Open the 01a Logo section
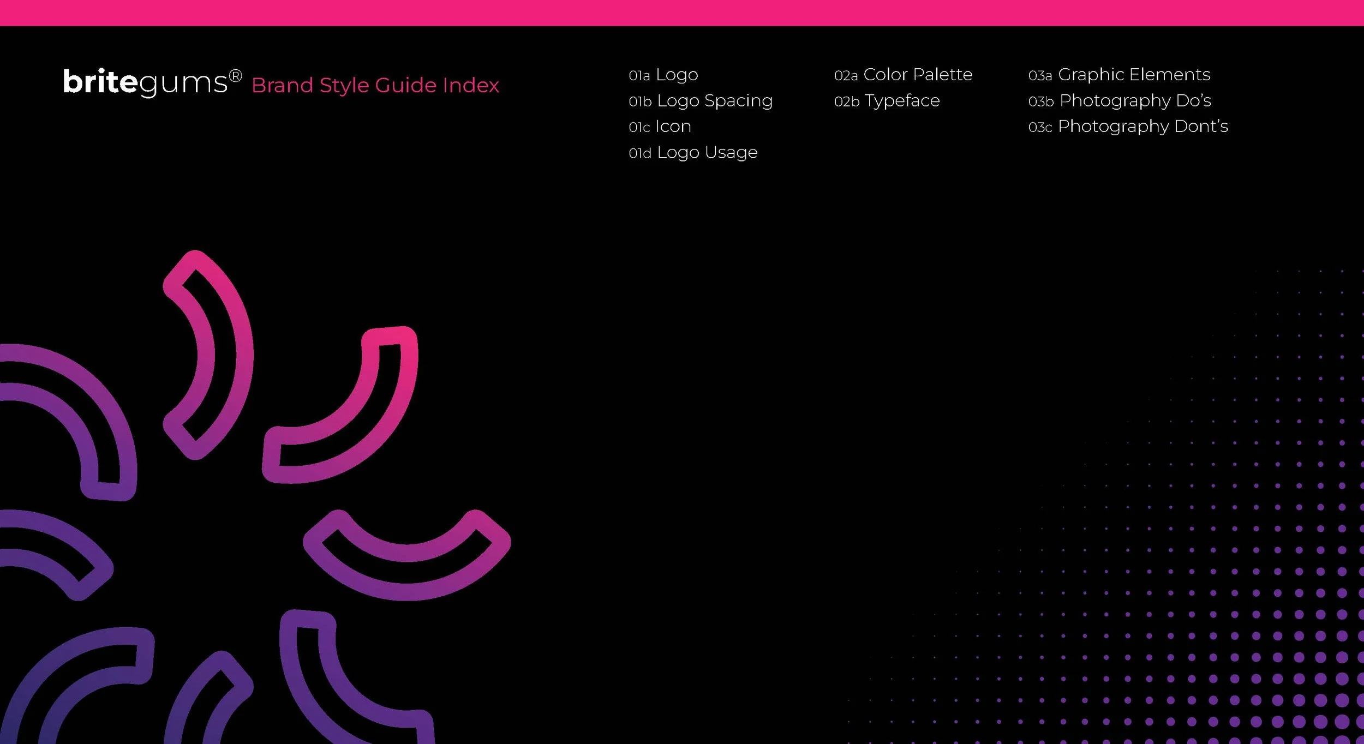Image resolution: width=1364 pixels, height=744 pixels. (663, 74)
